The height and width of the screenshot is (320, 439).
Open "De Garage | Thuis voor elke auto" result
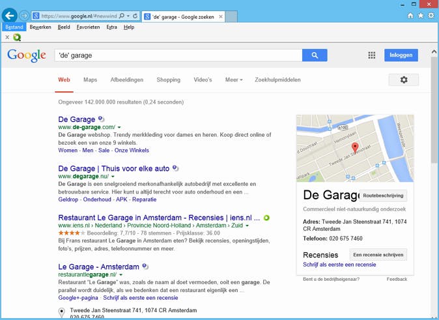point(114,169)
